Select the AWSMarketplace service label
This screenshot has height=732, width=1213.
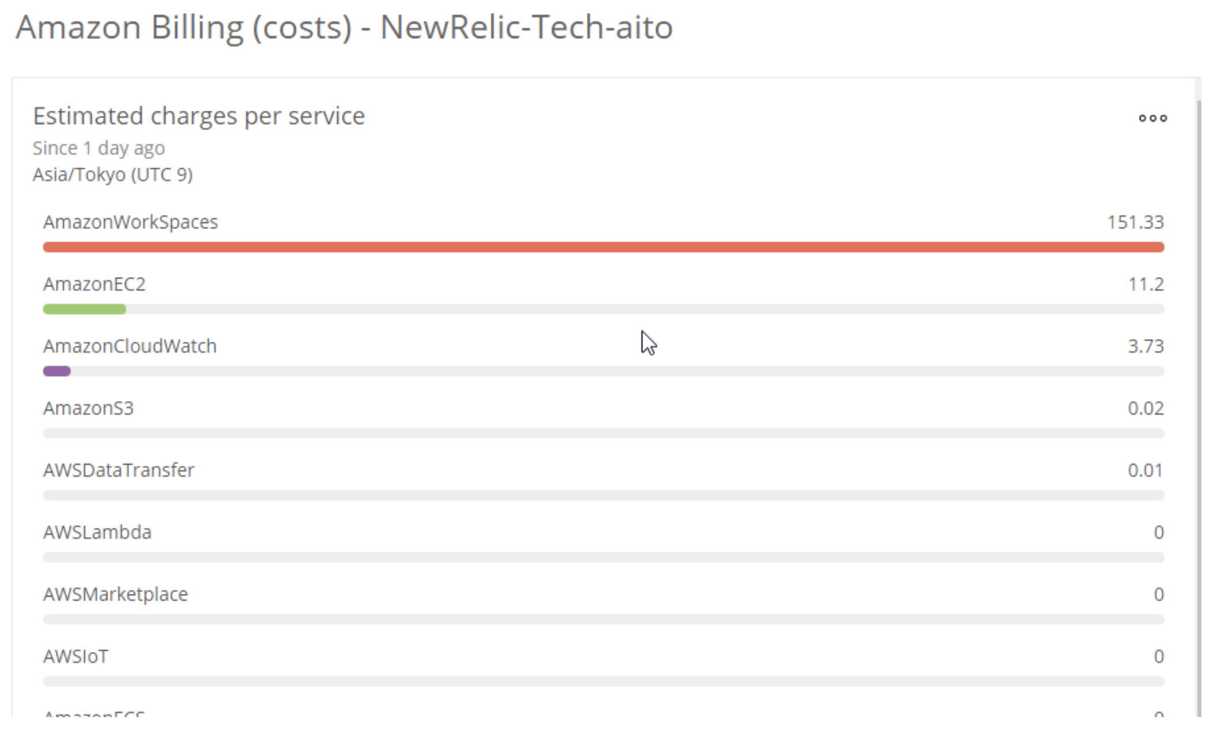pos(115,594)
